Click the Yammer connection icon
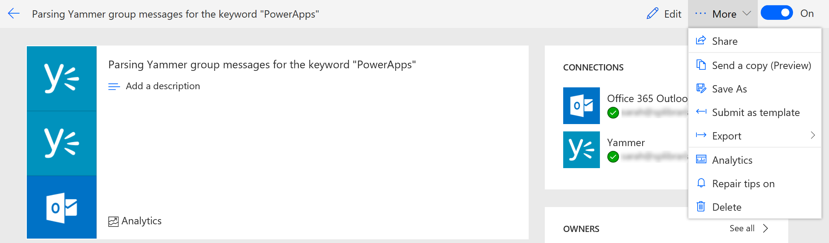829x243 pixels. tap(581, 149)
